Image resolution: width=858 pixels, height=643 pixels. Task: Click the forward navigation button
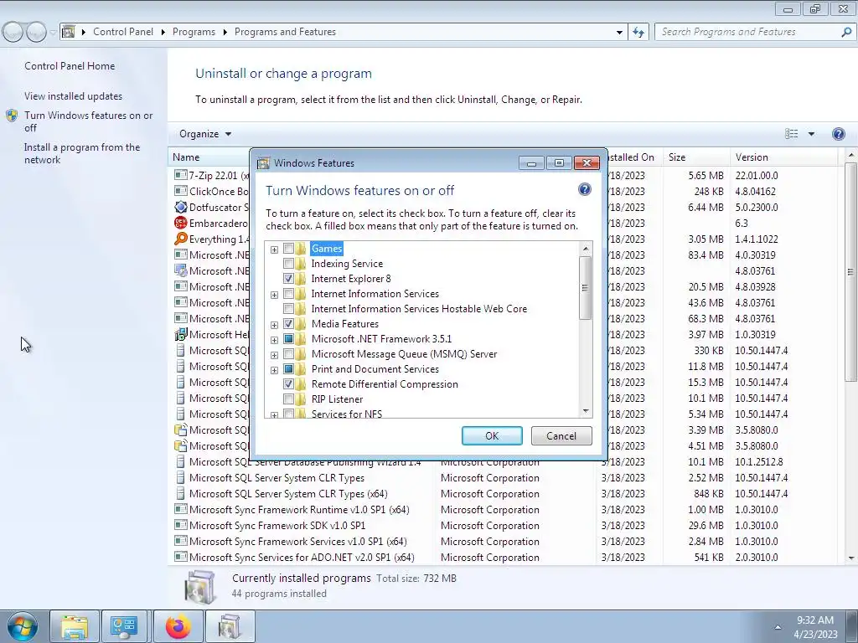coord(36,32)
